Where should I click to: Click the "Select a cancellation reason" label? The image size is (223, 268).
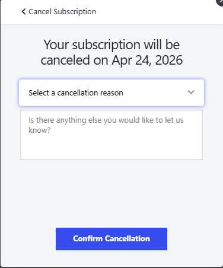point(76,92)
